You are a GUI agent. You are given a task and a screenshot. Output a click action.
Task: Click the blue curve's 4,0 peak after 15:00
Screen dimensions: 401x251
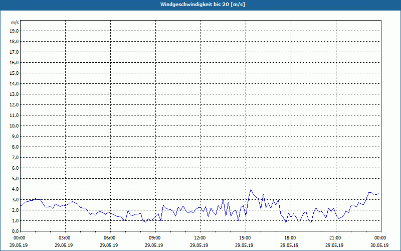251,189
